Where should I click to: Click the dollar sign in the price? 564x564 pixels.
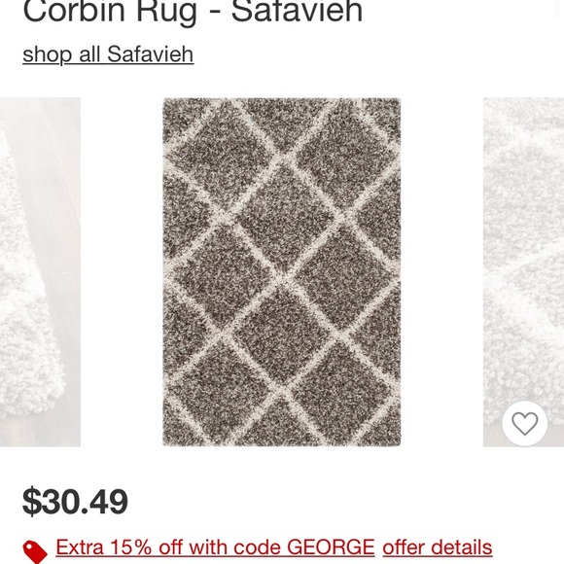coord(32,501)
